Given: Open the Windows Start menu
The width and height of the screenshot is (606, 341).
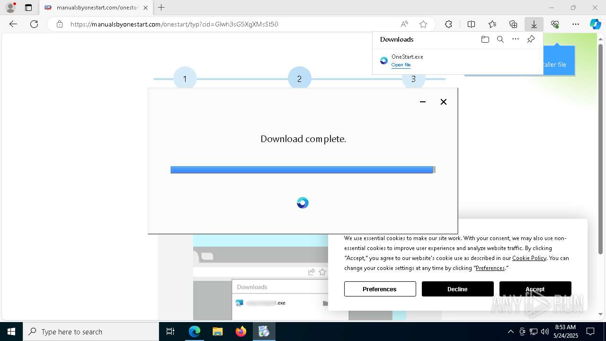Looking at the screenshot, I should coord(11,332).
